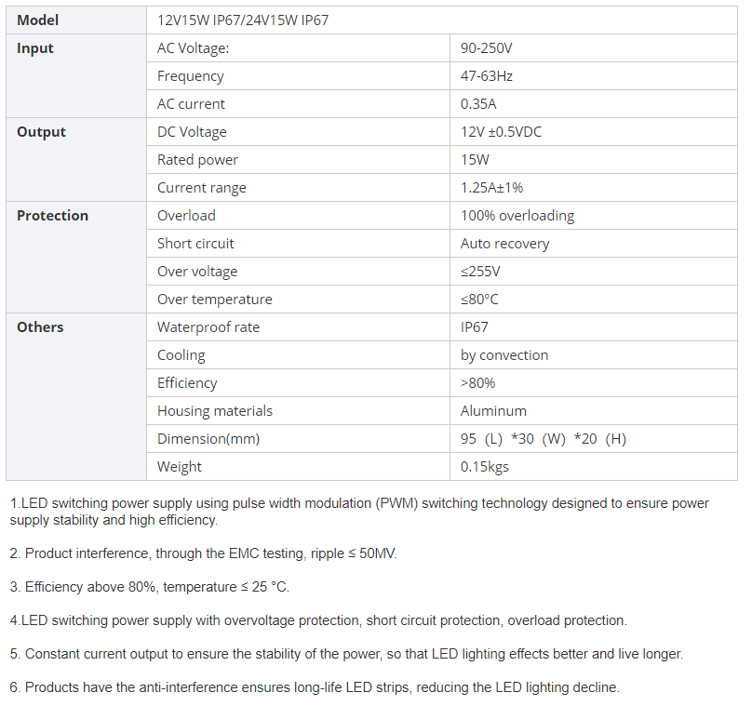Click the Housing materials value Aluminum
This screenshot has height=706, width=752.
point(493,411)
